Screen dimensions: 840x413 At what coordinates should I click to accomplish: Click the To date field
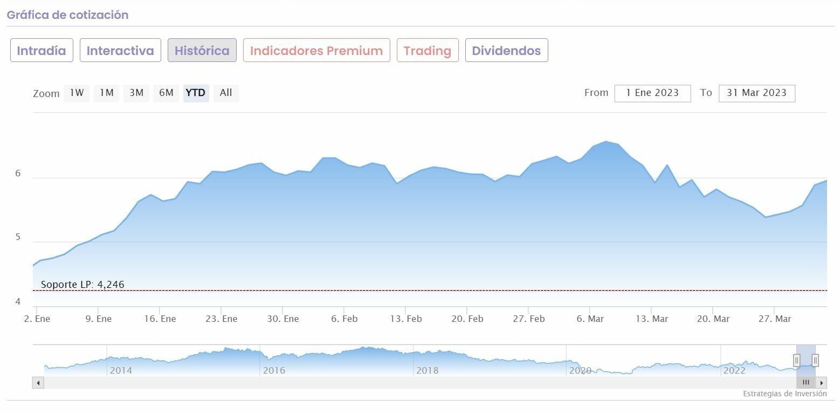[x=756, y=93]
